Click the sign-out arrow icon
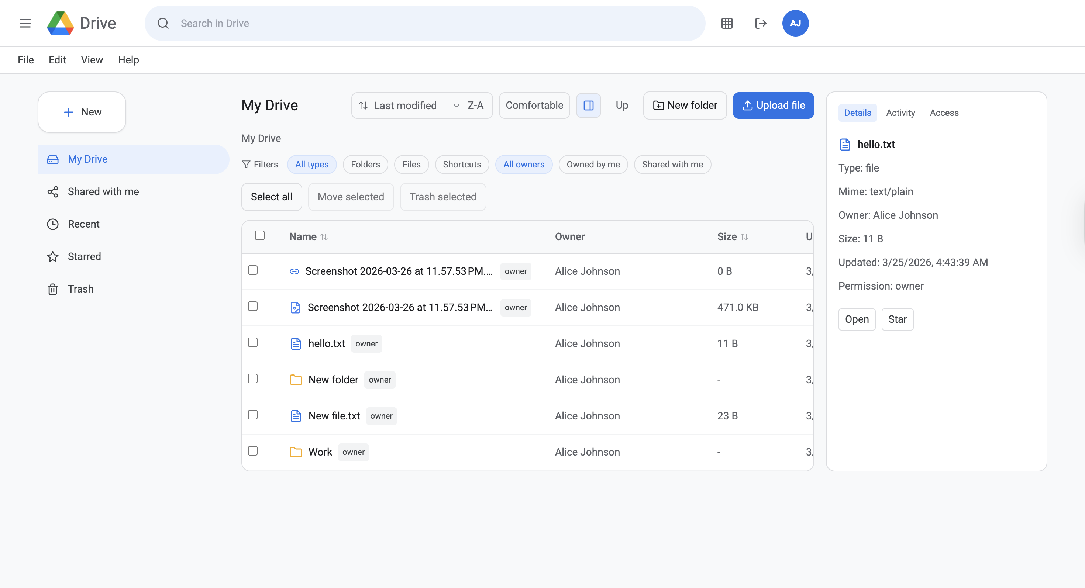The image size is (1085, 588). click(x=761, y=23)
